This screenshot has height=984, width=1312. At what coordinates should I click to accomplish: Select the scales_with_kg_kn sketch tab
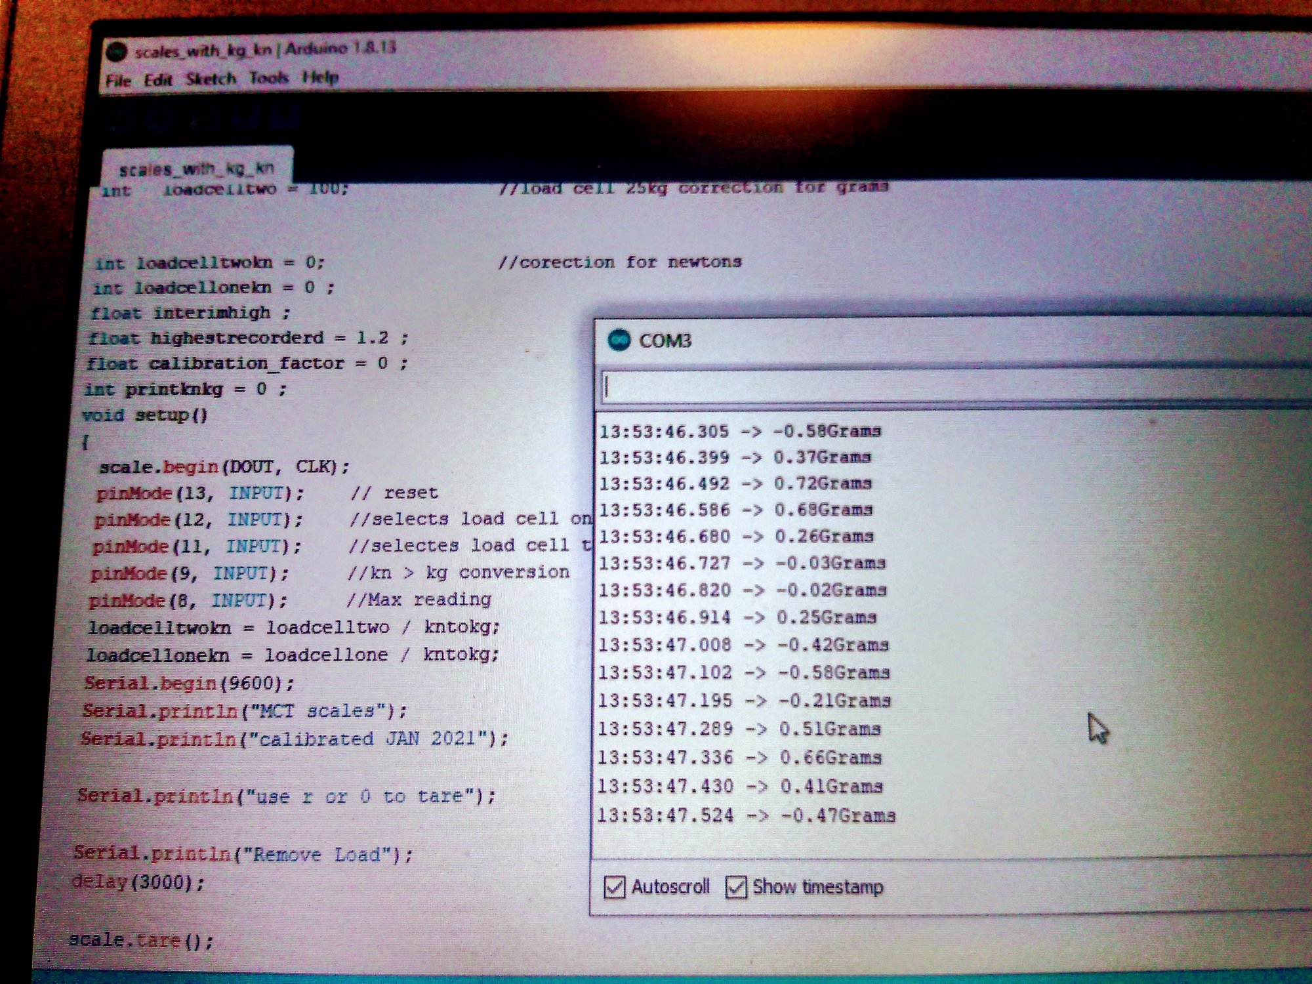pos(196,169)
